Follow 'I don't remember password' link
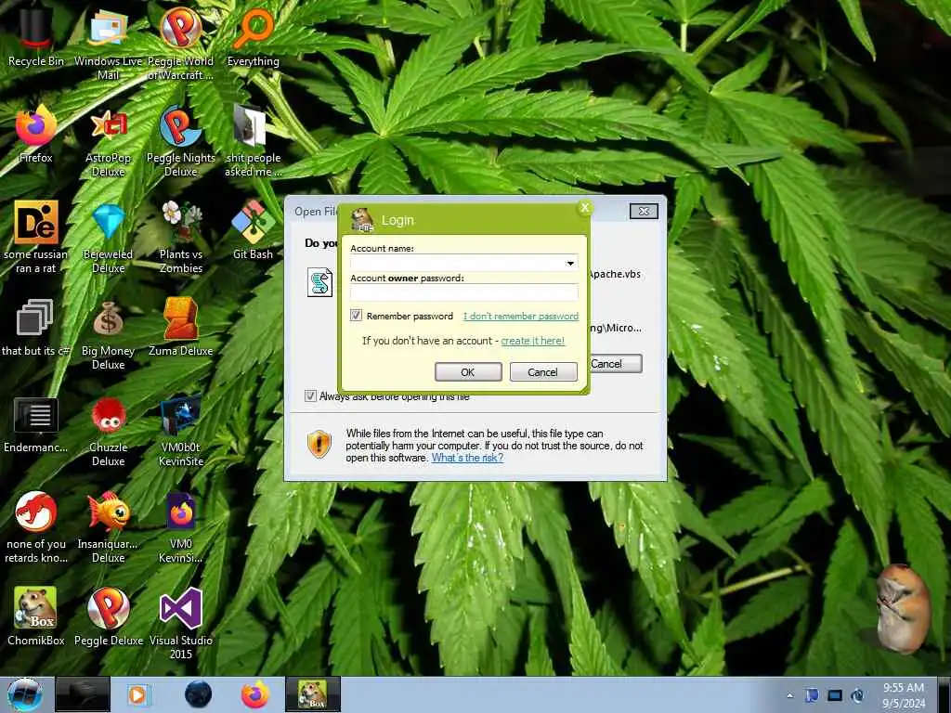Screen dimensions: 951x713 tap(520, 316)
